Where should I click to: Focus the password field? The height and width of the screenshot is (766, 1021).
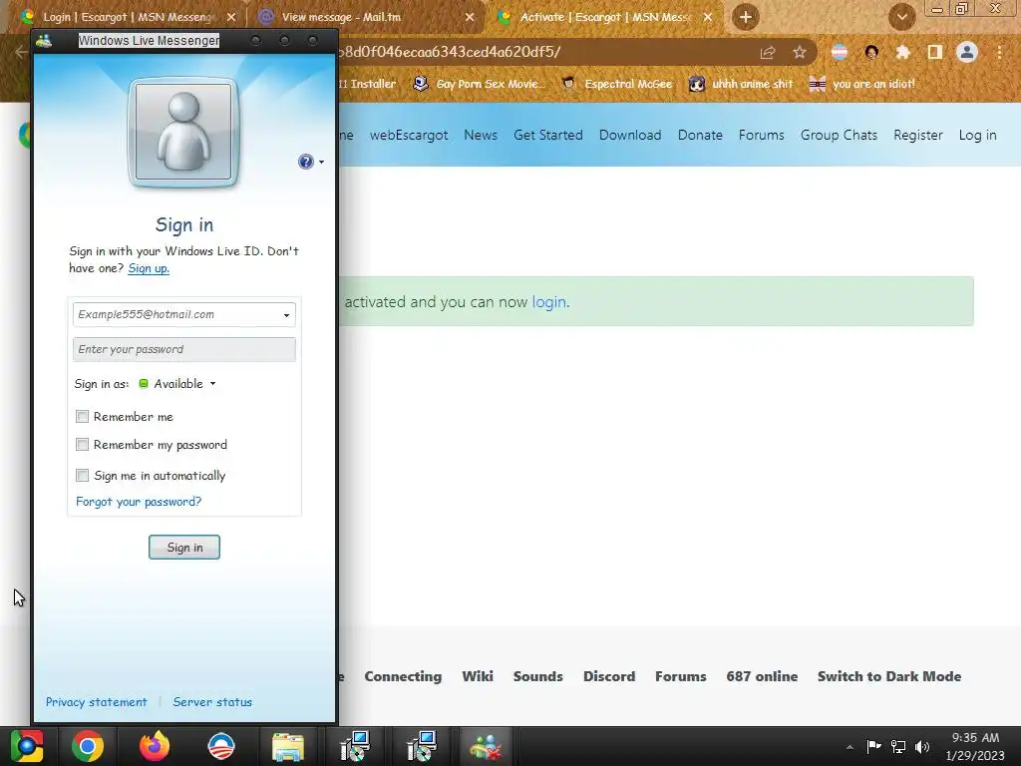[x=184, y=350]
